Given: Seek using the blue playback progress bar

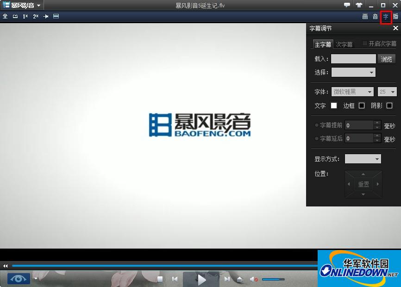Looking at the screenshot, I should 165,266.
